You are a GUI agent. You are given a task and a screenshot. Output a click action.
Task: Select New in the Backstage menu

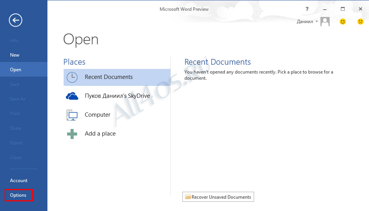(24, 55)
